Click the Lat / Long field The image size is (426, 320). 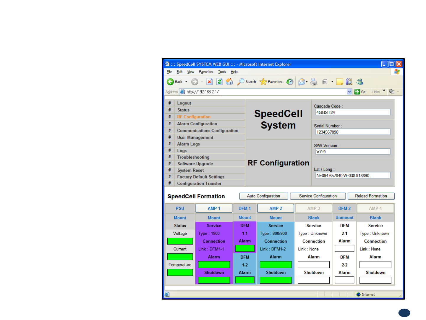coord(353,175)
